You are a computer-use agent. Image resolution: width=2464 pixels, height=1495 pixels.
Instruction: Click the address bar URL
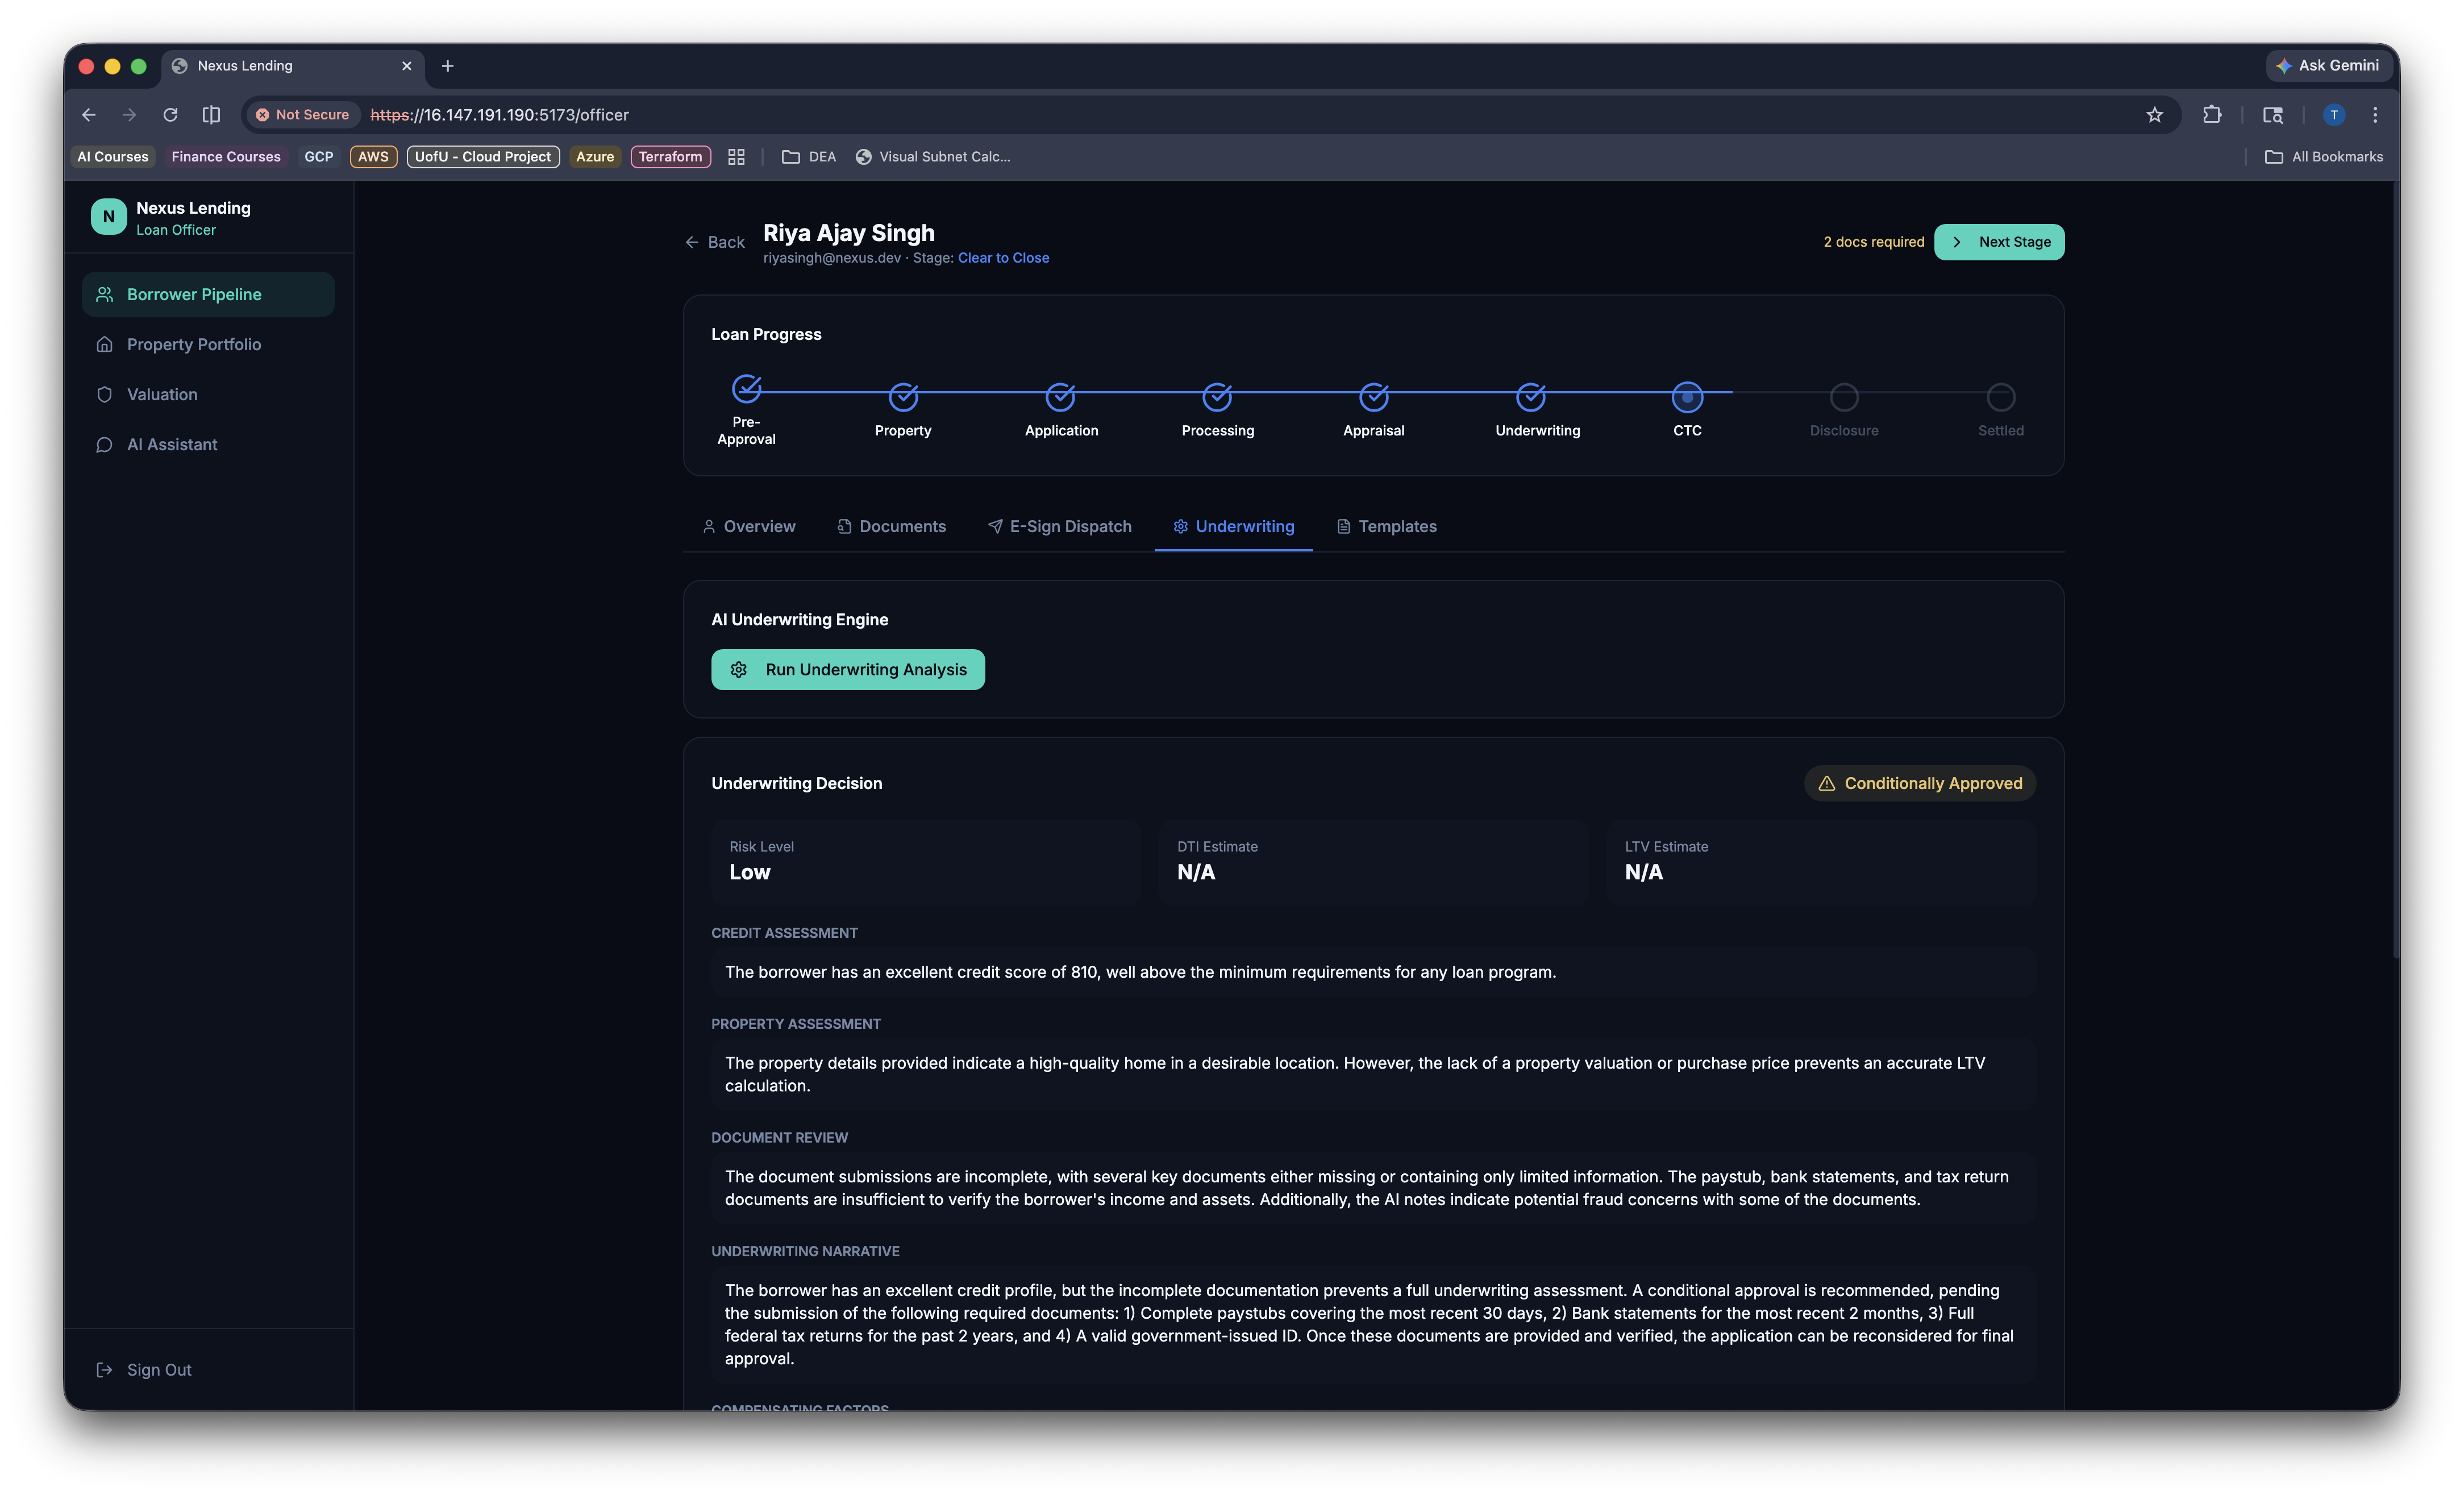click(x=500, y=115)
